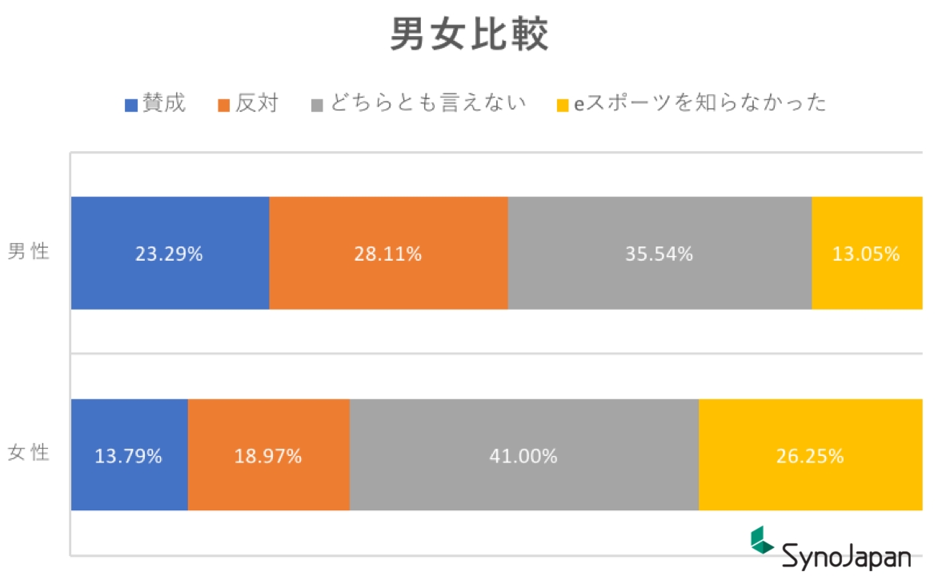
Task: Click the male 28.11% orange bar segment
Action: (x=388, y=253)
